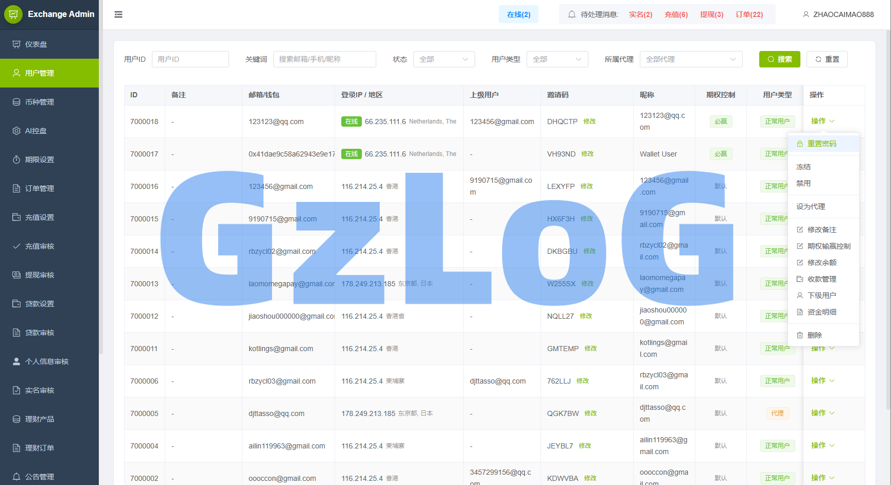The width and height of the screenshot is (891, 485).
Task: Click the 重置 reset button
Action: click(x=827, y=59)
